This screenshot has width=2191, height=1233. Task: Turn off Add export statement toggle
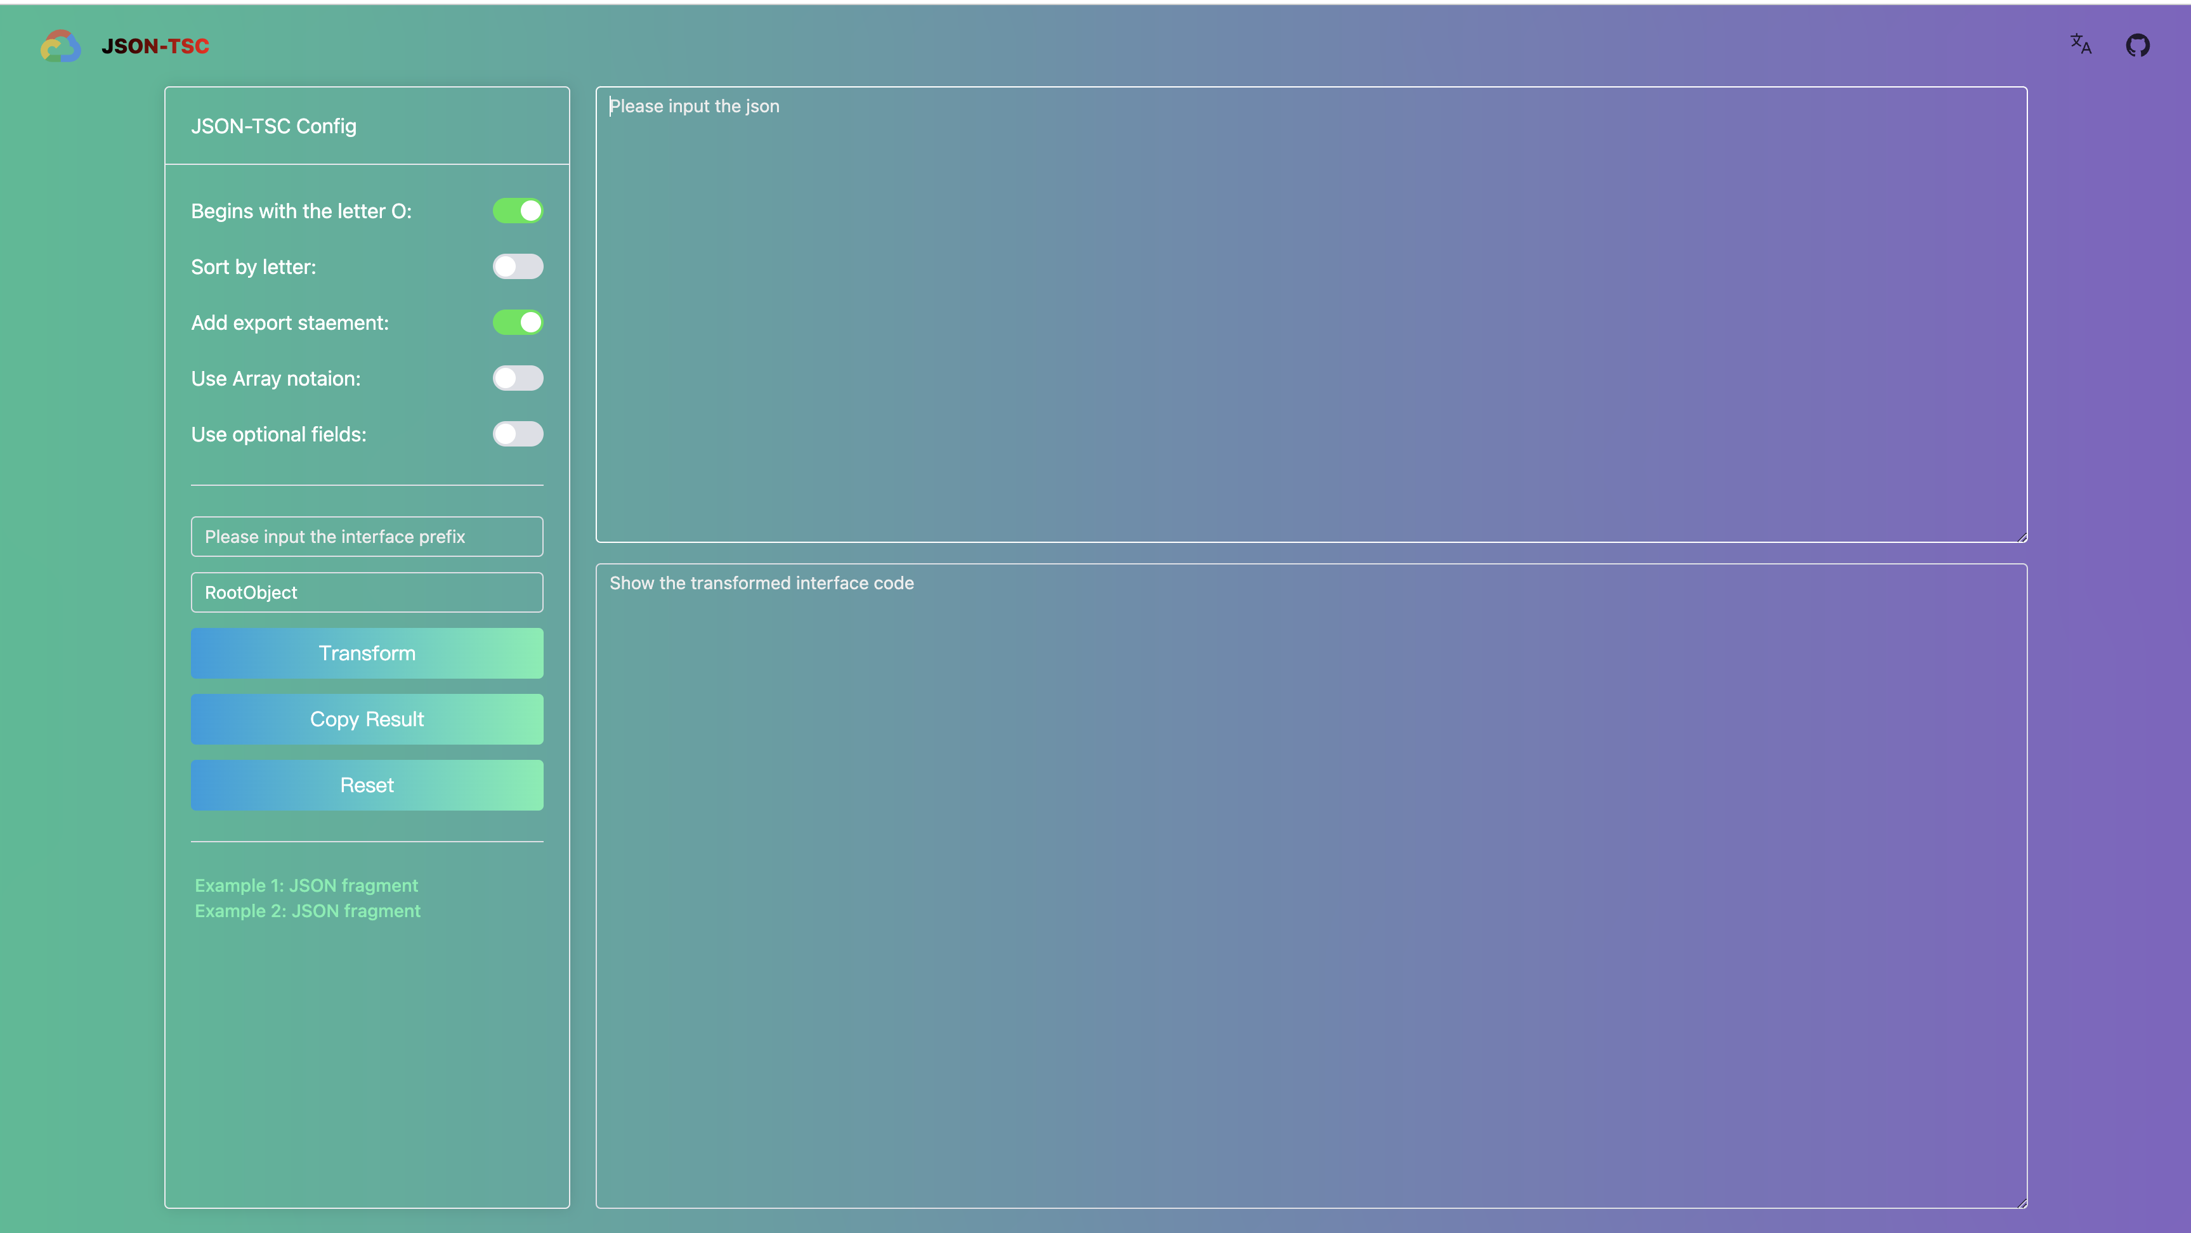(517, 322)
